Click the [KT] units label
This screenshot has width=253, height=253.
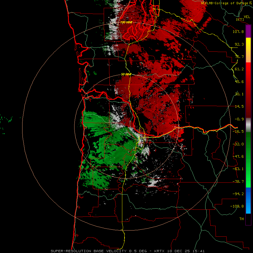point(240,19)
